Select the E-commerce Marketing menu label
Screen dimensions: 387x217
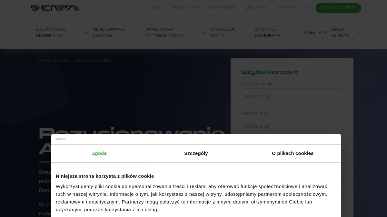[x=51, y=32]
